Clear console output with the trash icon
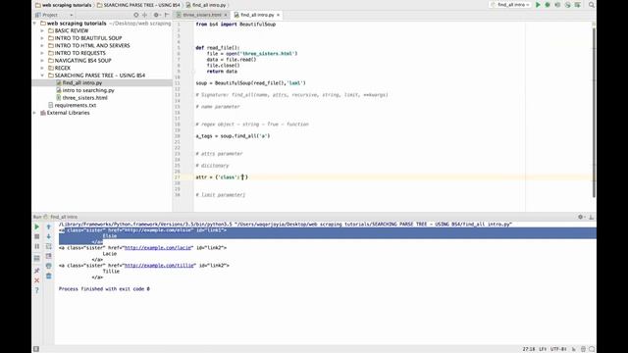Image resolution: width=628 pixels, height=353 pixels. click(x=49, y=276)
